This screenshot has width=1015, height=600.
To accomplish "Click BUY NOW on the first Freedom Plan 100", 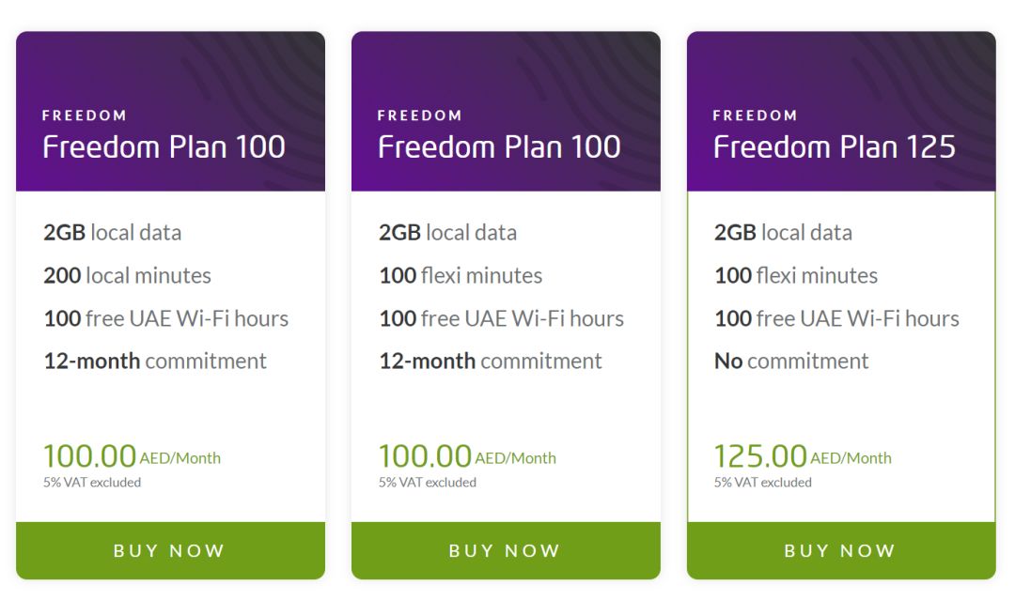I will 170,551.
